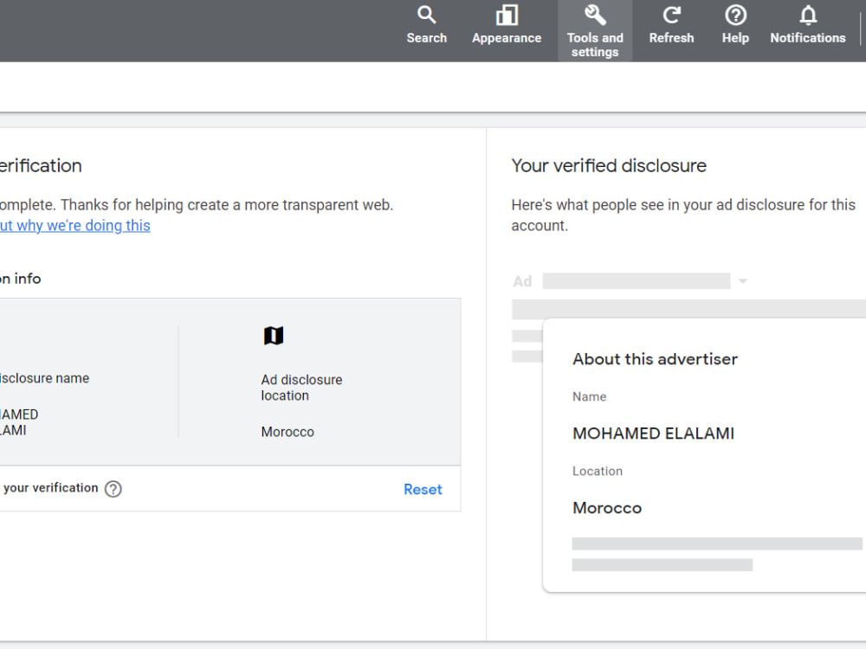Image resolution: width=866 pixels, height=649 pixels.
Task: Click the 'Location' label in advertiser card
Action: (597, 472)
